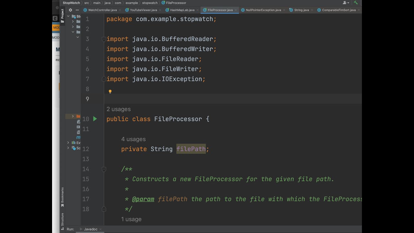Click com in the breadcrumb path

point(118,3)
